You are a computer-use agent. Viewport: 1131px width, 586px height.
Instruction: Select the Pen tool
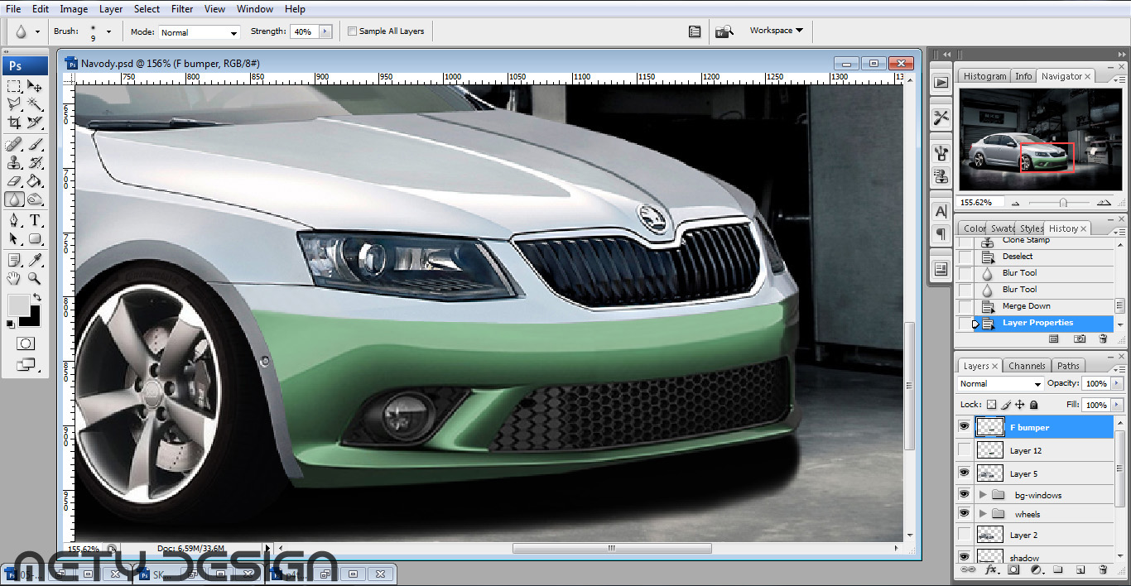14,220
